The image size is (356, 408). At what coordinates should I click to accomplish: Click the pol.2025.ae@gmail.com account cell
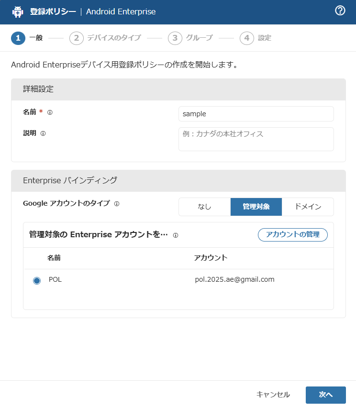pyautogui.click(x=234, y=279)
